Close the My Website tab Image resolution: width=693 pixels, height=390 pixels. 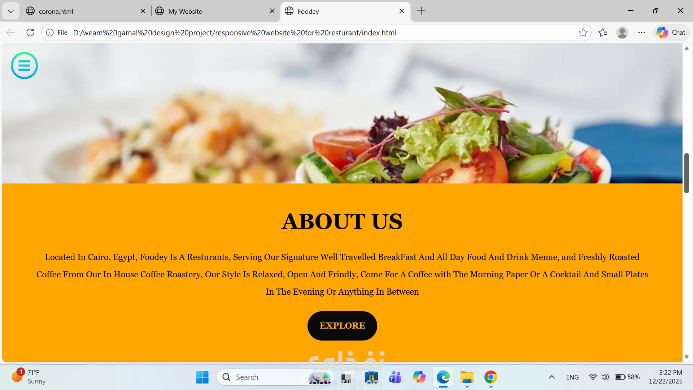click(x=272, y=11)
